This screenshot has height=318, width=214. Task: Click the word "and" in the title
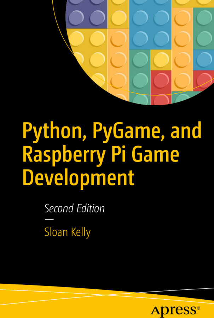click(186, 131)
